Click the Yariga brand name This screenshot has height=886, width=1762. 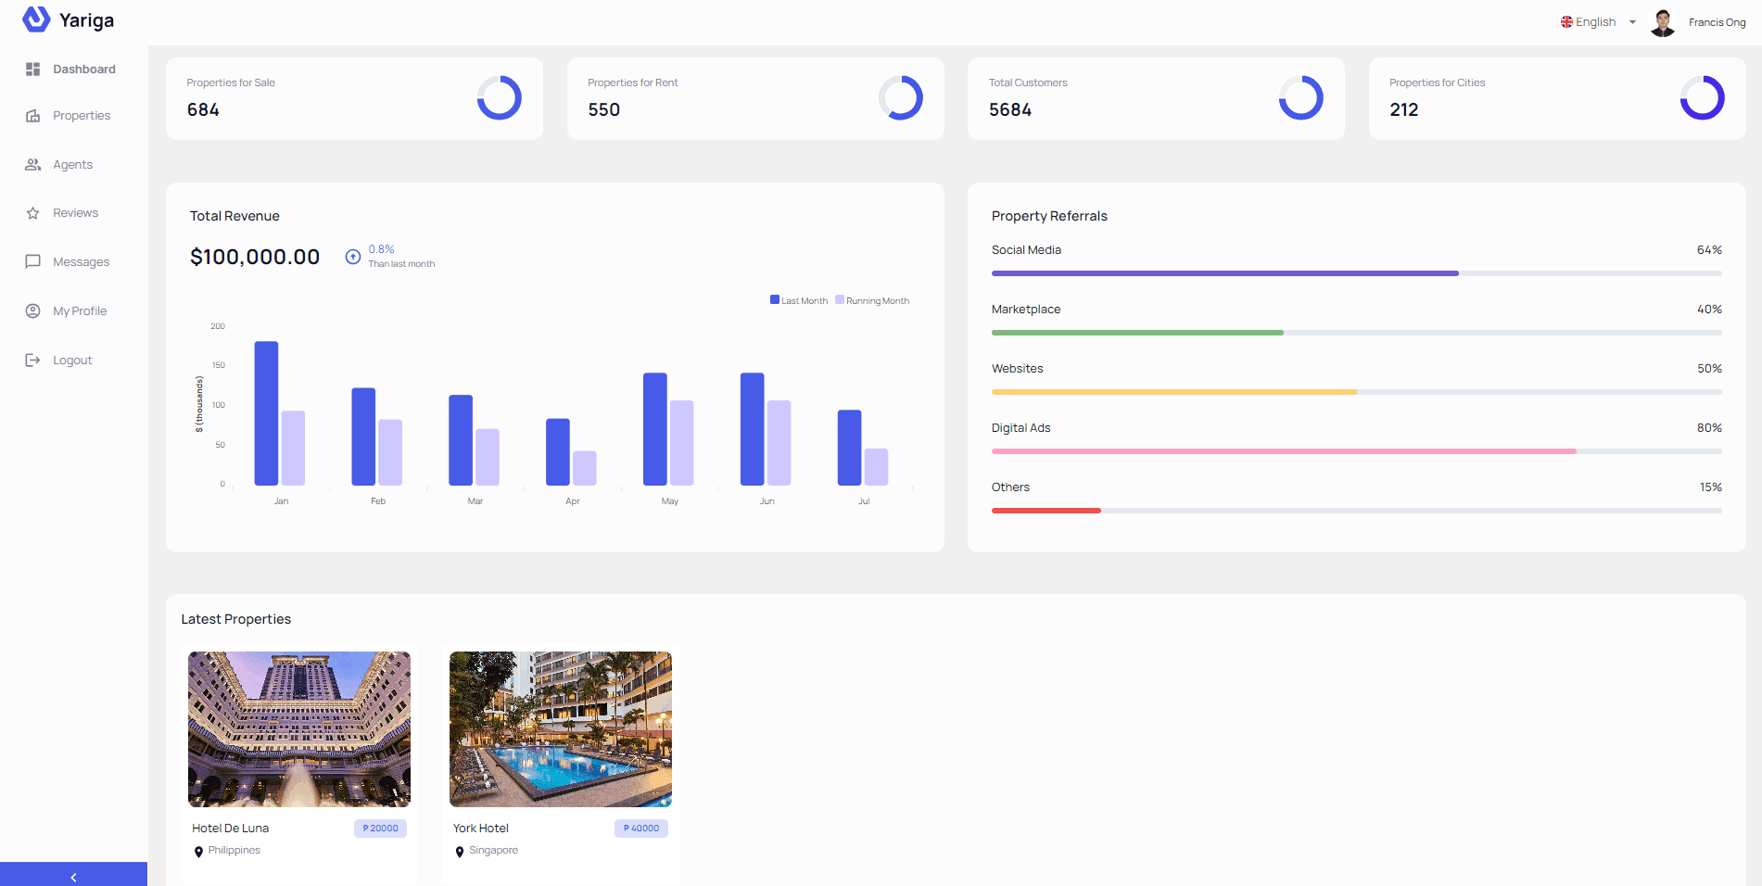pos(86,20)
